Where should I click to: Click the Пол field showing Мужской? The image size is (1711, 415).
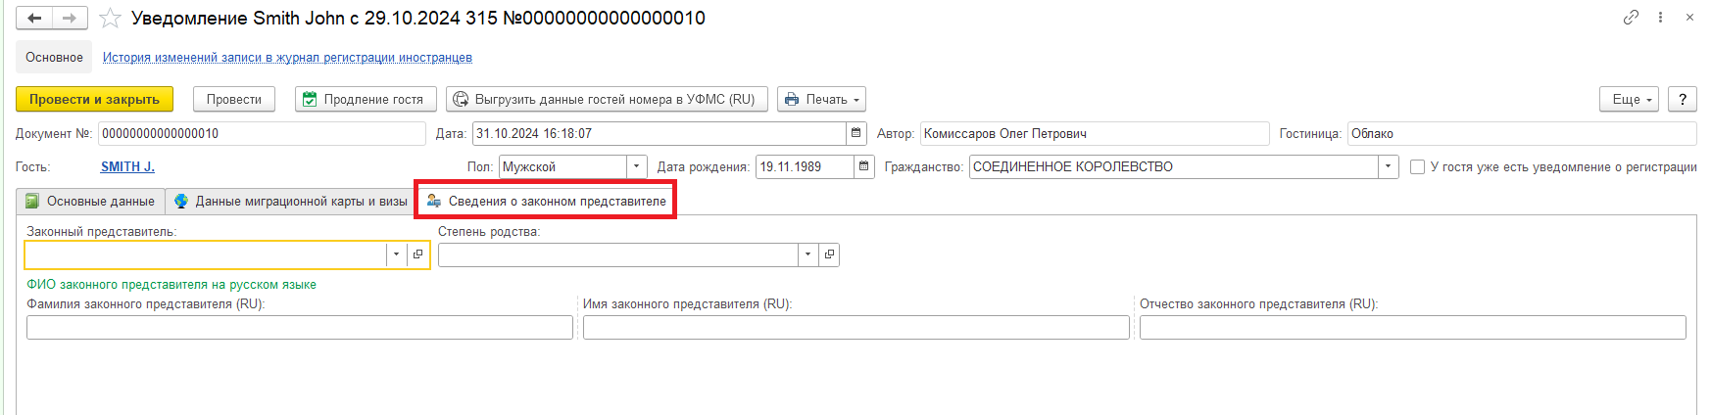tap(562, 166)
